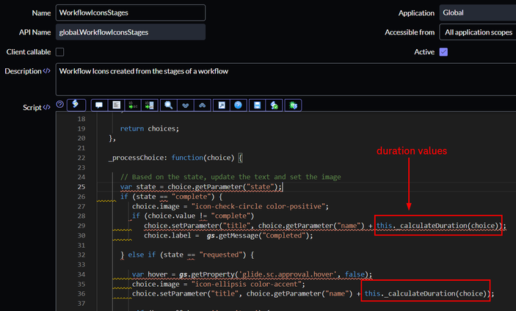Click the Application field showing Global
Viewport: 516px width, 311px height.
[x=478, y=13]
